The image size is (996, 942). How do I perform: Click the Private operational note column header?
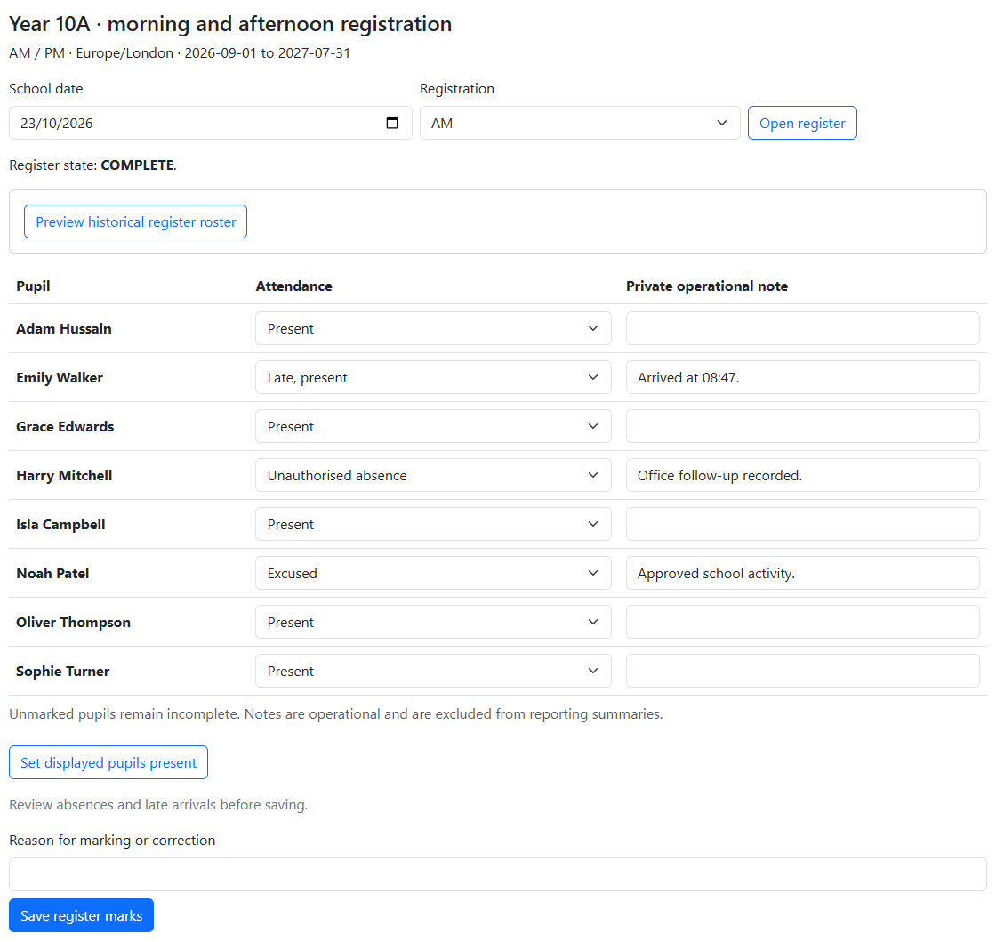tap(707, 286)
